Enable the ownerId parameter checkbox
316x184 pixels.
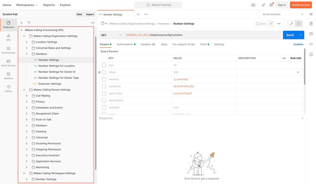pos(104,79)
